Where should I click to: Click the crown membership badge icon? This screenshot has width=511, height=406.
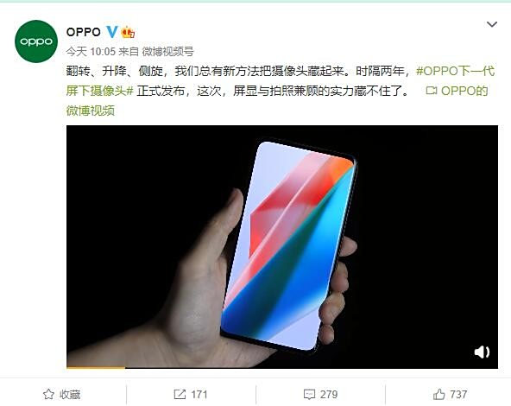[x=128, y=32]
